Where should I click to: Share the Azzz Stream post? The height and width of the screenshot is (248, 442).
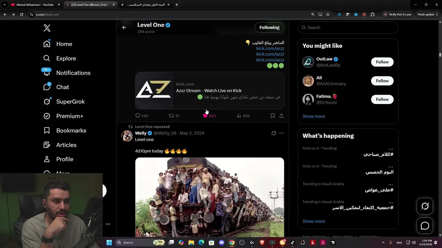pos(281,116)
